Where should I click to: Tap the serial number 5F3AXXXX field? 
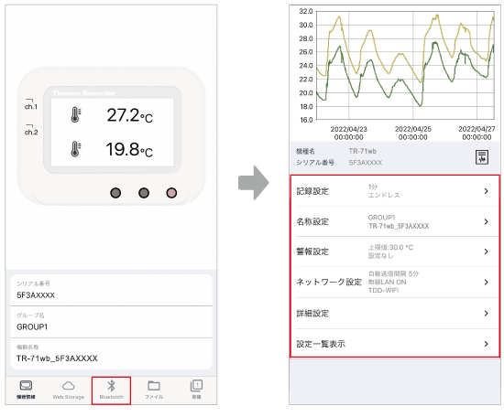pyautogui.click(x=111, y=290)
